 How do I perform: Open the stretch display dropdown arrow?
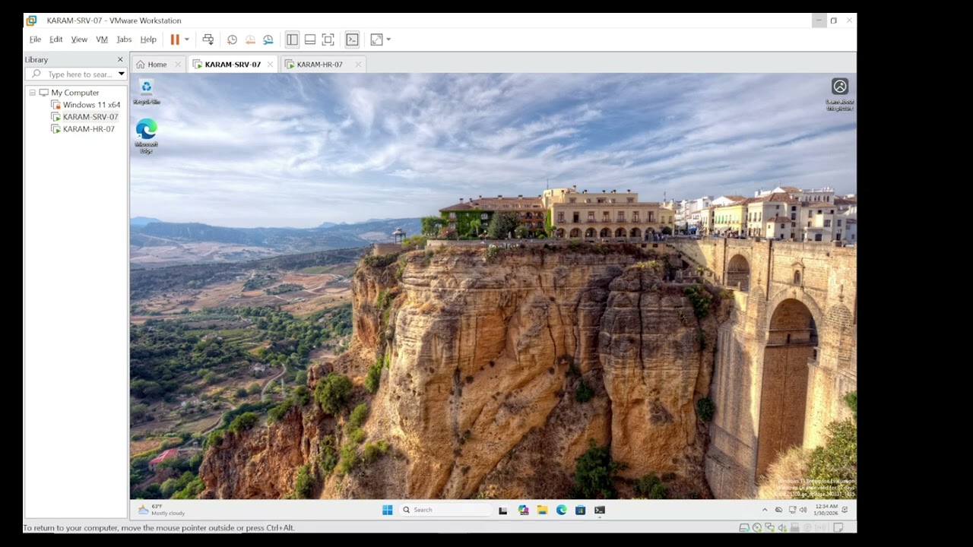pyautogui.click(x=388, y=40)
